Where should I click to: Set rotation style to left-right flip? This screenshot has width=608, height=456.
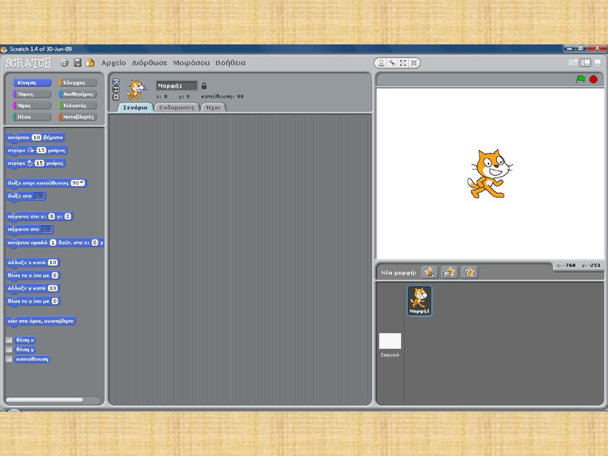coord(116,89)
